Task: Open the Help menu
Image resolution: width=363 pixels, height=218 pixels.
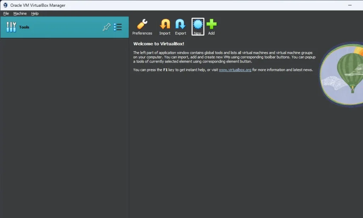Action: (35, 13)
